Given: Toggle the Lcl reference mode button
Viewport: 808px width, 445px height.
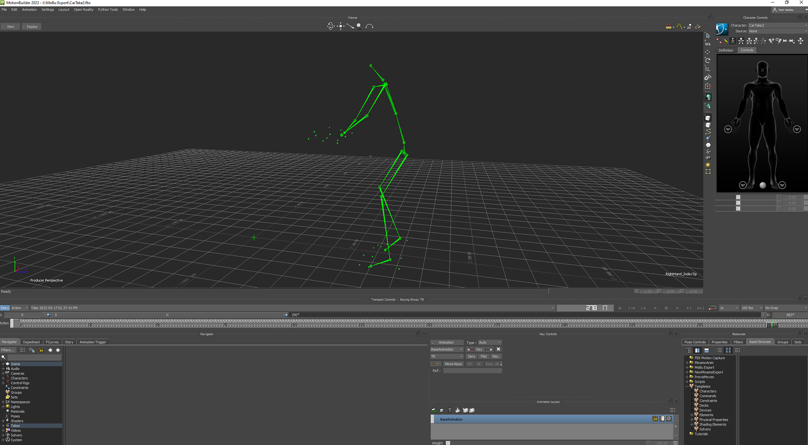Looking at the screenshot, I should [708, 44].
